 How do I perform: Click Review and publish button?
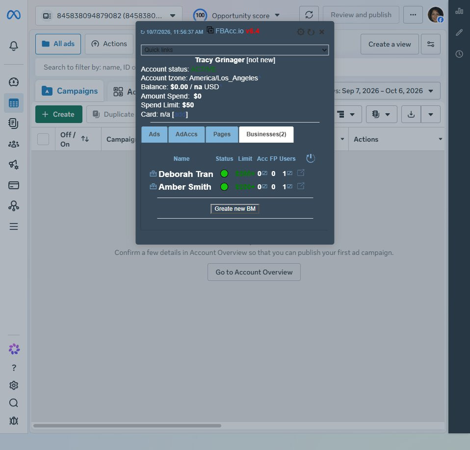361,15
